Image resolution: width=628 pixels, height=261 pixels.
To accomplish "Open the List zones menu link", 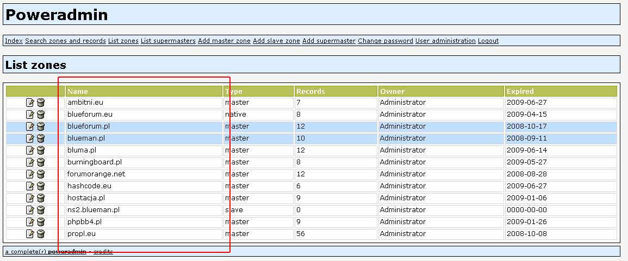I will click(x=123, y=41).
